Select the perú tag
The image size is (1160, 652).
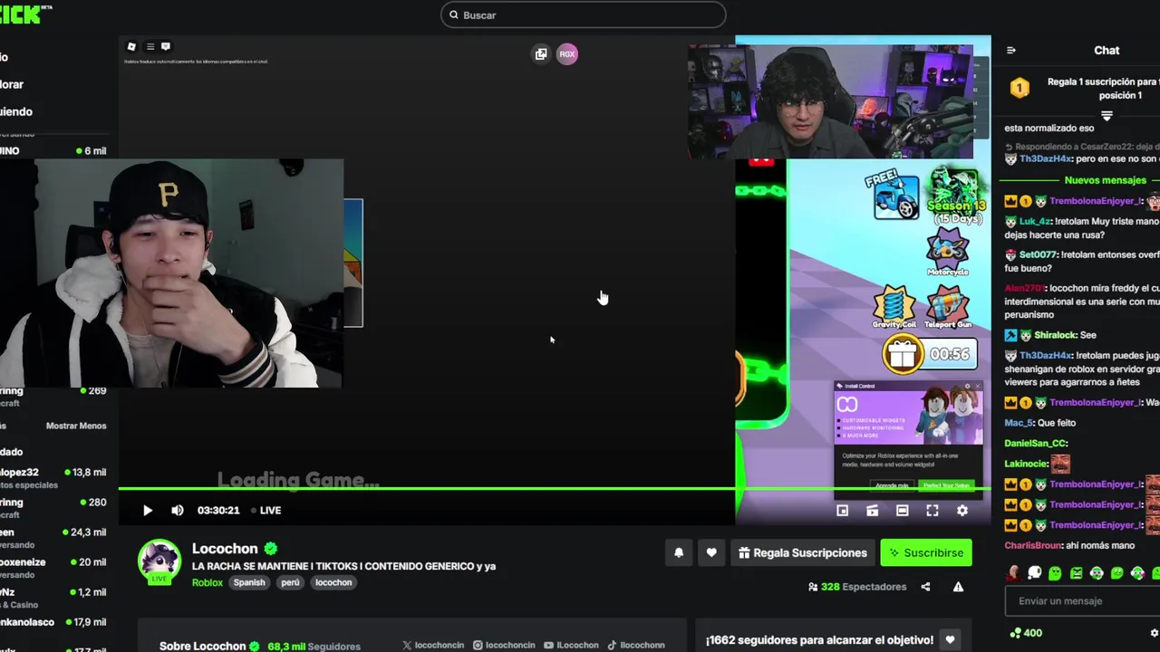click(290, 582)
